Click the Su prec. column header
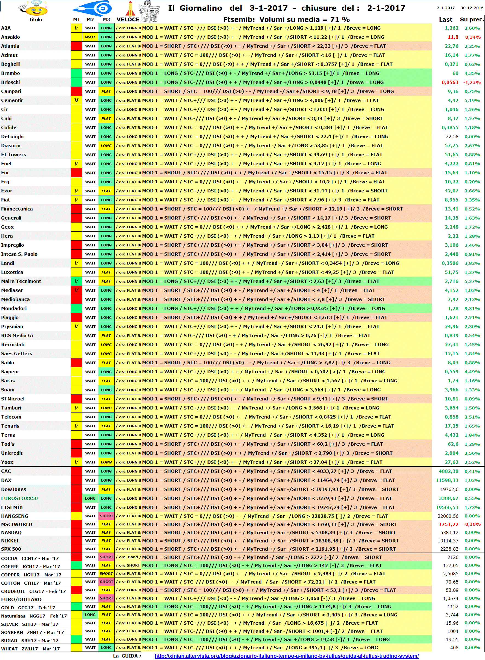The height and width of the screenshot is (660, 485). pyautogui.click(x=472, y=19)
